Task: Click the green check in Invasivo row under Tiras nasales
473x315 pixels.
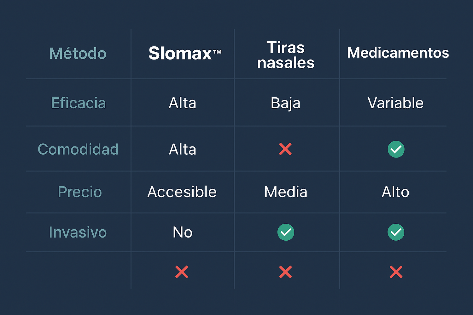Action: click(286, 232)
